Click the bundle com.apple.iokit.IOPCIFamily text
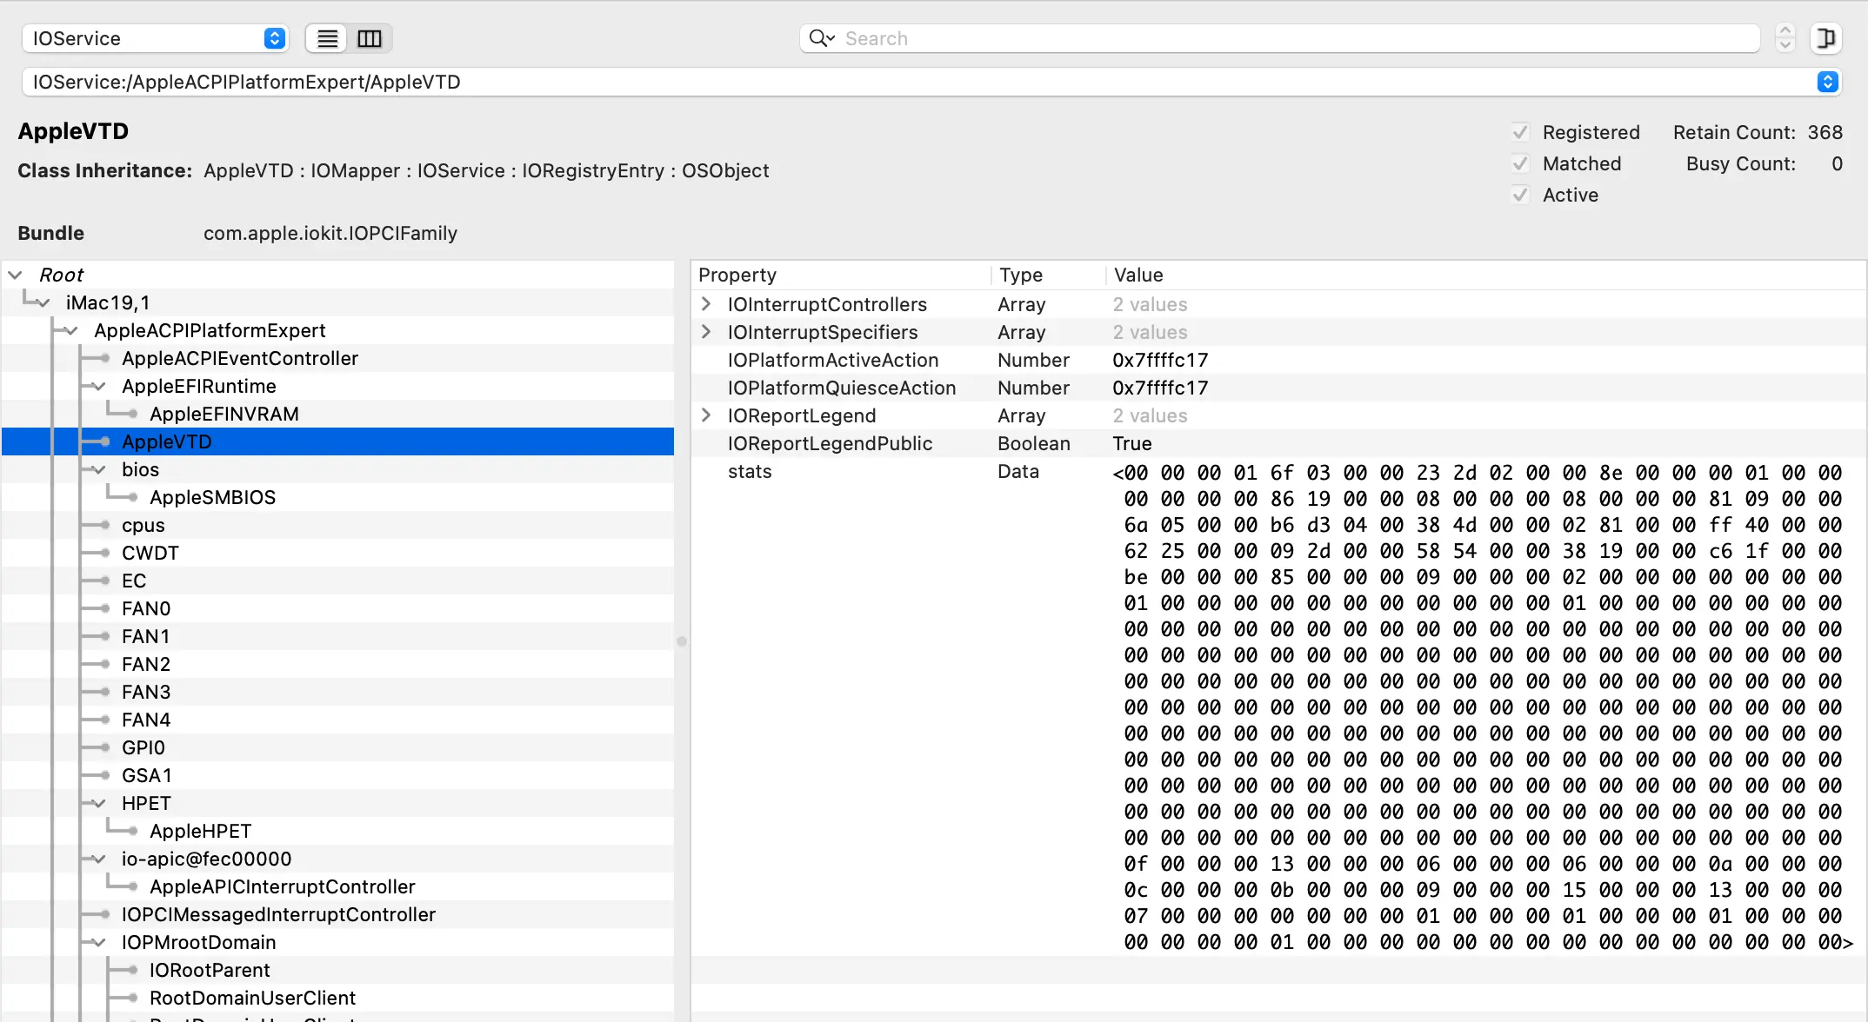Screen dimensions: 1868x1022 coord(330,233)
